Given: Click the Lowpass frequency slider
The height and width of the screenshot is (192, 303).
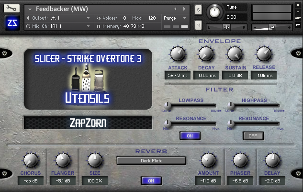Looking at the screenshot, I should (x=190, y=104).
